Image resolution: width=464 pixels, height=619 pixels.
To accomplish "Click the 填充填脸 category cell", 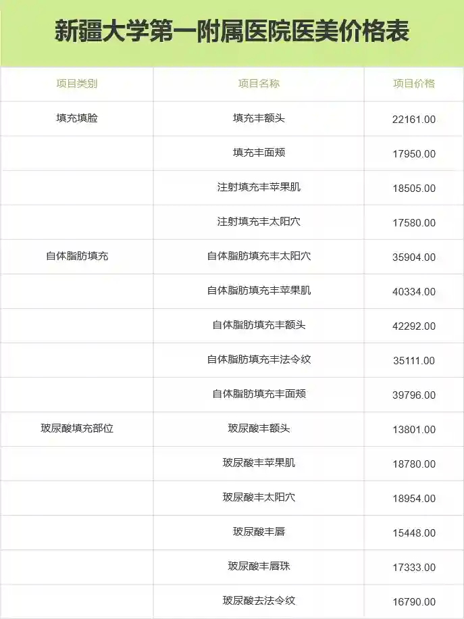I will click(77, 118).
